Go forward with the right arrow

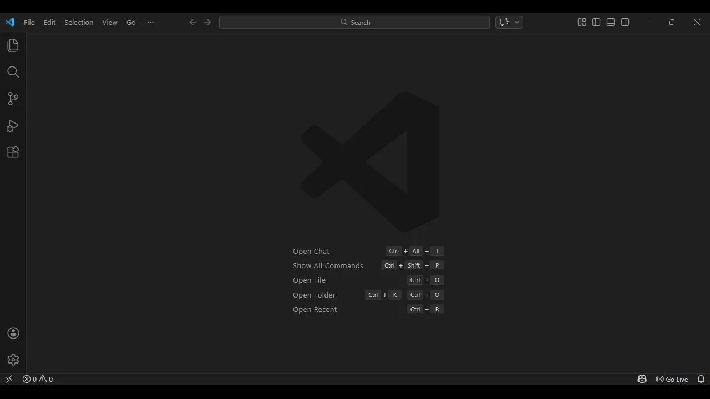click(207, 22)
